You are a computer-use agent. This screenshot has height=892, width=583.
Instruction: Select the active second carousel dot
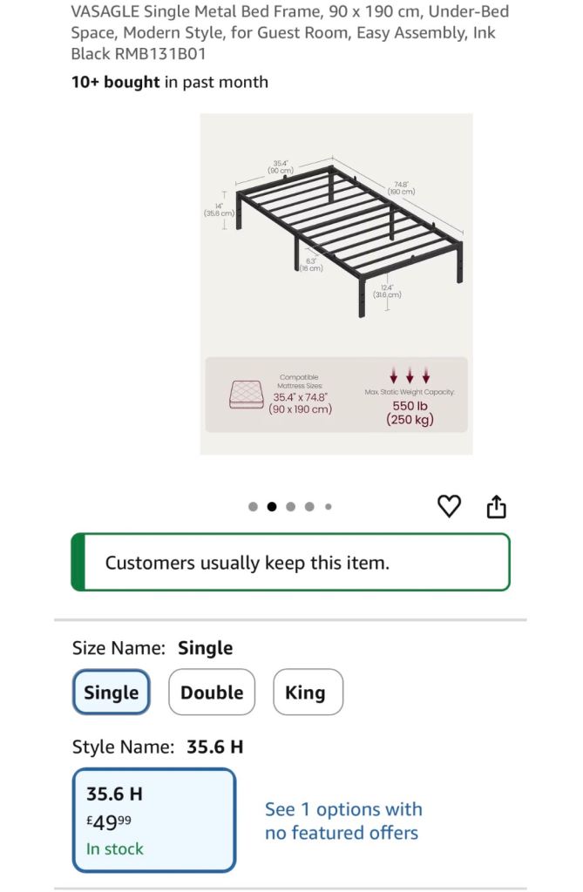pos(271,507)
